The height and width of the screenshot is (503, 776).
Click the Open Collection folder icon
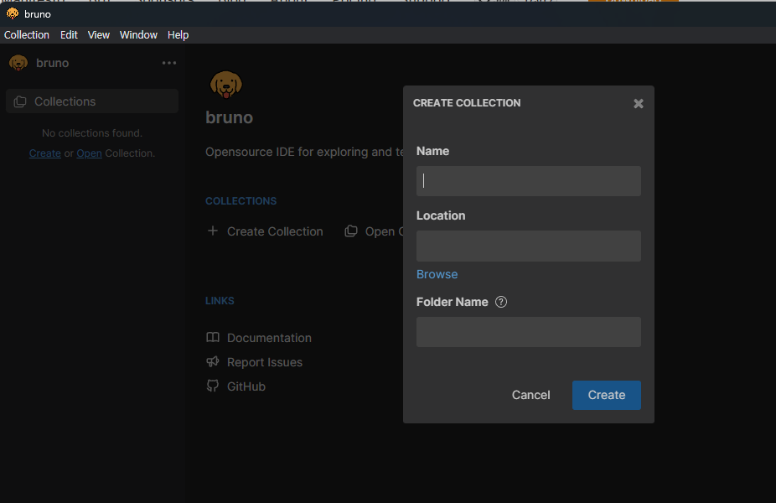[351, 231]
